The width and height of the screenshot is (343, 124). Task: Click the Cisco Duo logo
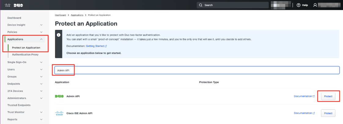(14, 5)
